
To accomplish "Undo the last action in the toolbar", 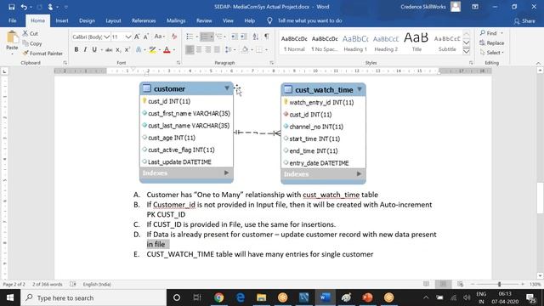I will [x=24, y=7].
